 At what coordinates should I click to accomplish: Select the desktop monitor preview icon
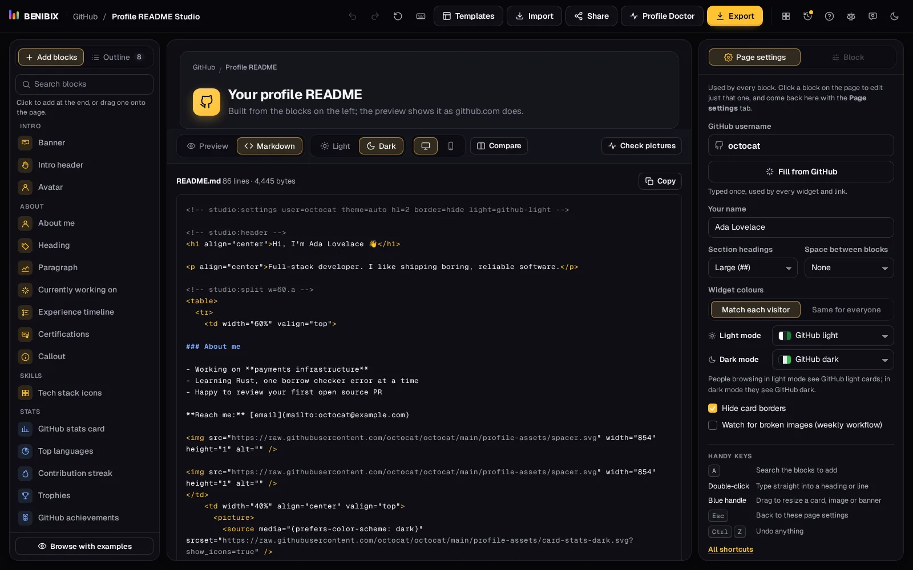click(x=426, y=146)
